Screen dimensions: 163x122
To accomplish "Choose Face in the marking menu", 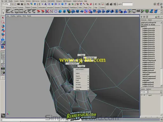I will tap(81, 66).
